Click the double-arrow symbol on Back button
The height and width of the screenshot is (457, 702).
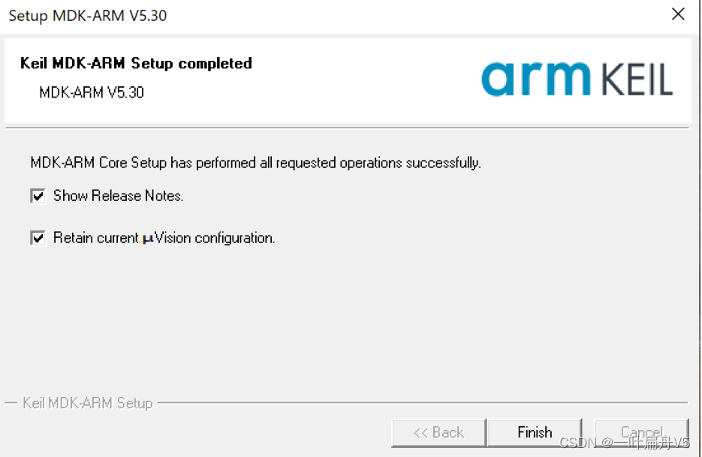click(x=420, y=433)
